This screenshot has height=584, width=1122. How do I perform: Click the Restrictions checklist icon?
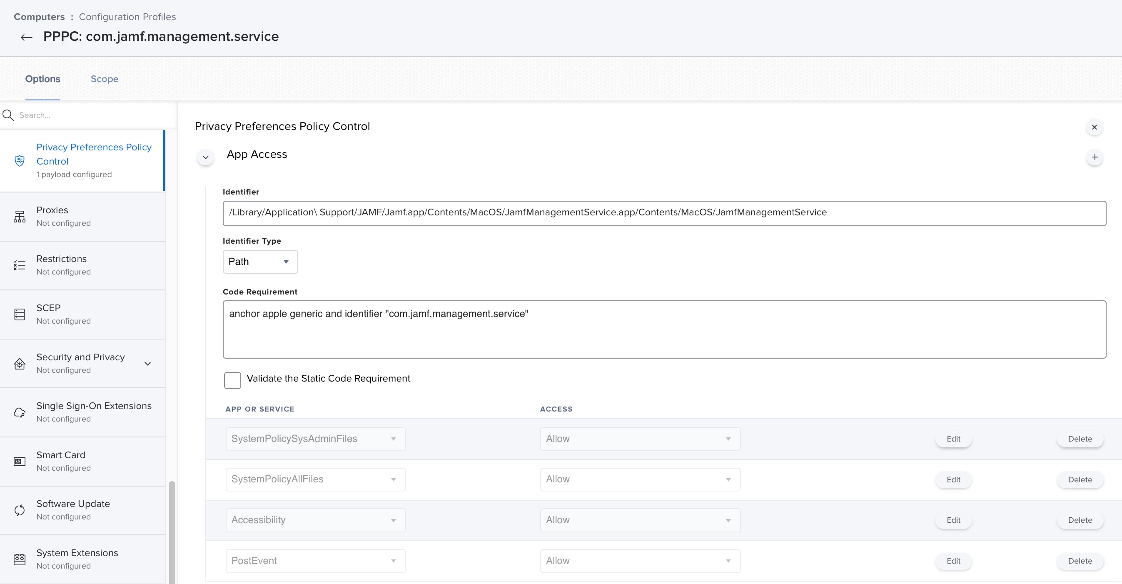click(x=20, y=265)
